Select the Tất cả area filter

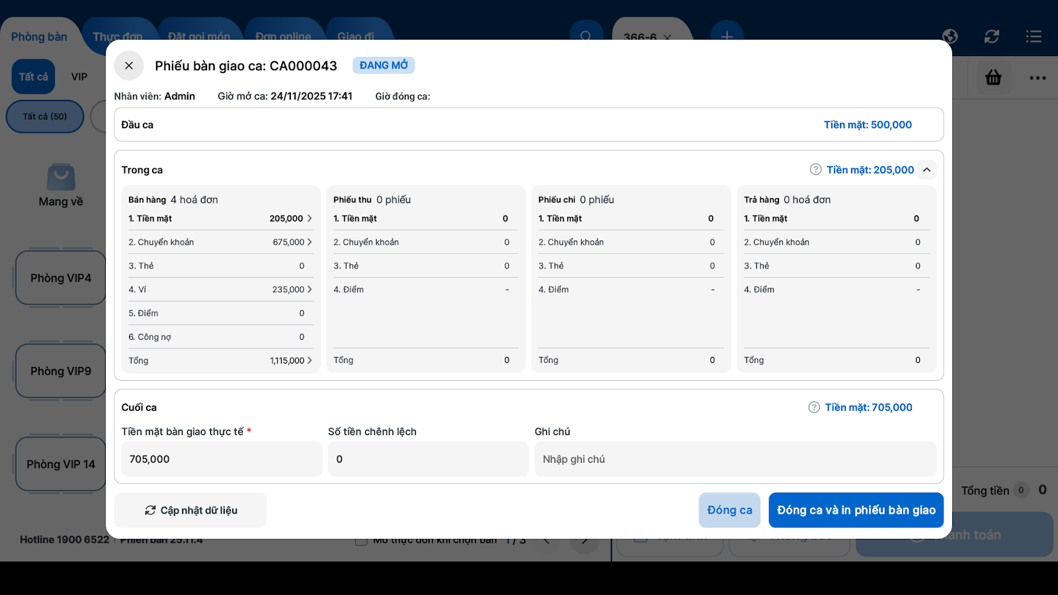(x=33, y=77)
